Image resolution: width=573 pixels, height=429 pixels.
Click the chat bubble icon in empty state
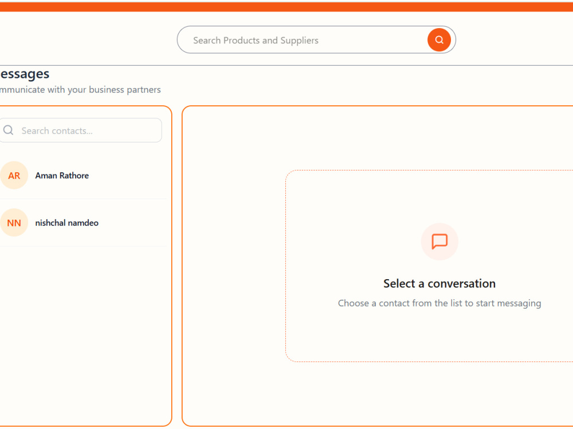[x=439, y=241]
